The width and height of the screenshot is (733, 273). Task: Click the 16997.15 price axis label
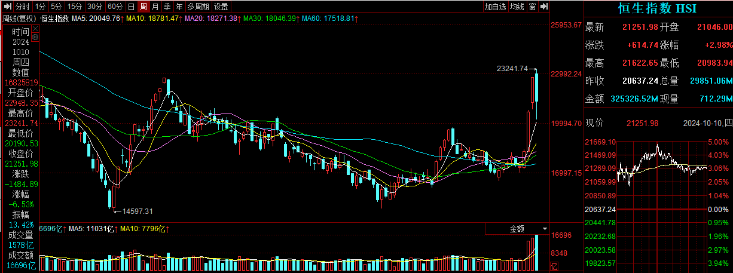coord(566,173)
